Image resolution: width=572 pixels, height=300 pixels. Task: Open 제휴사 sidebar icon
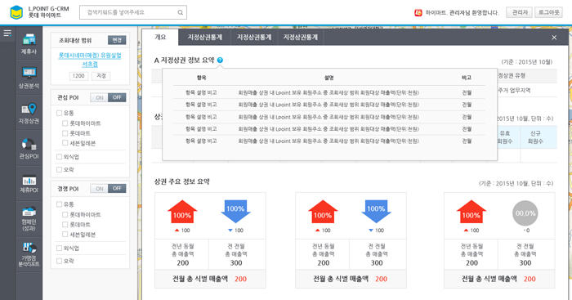(29, 44)
